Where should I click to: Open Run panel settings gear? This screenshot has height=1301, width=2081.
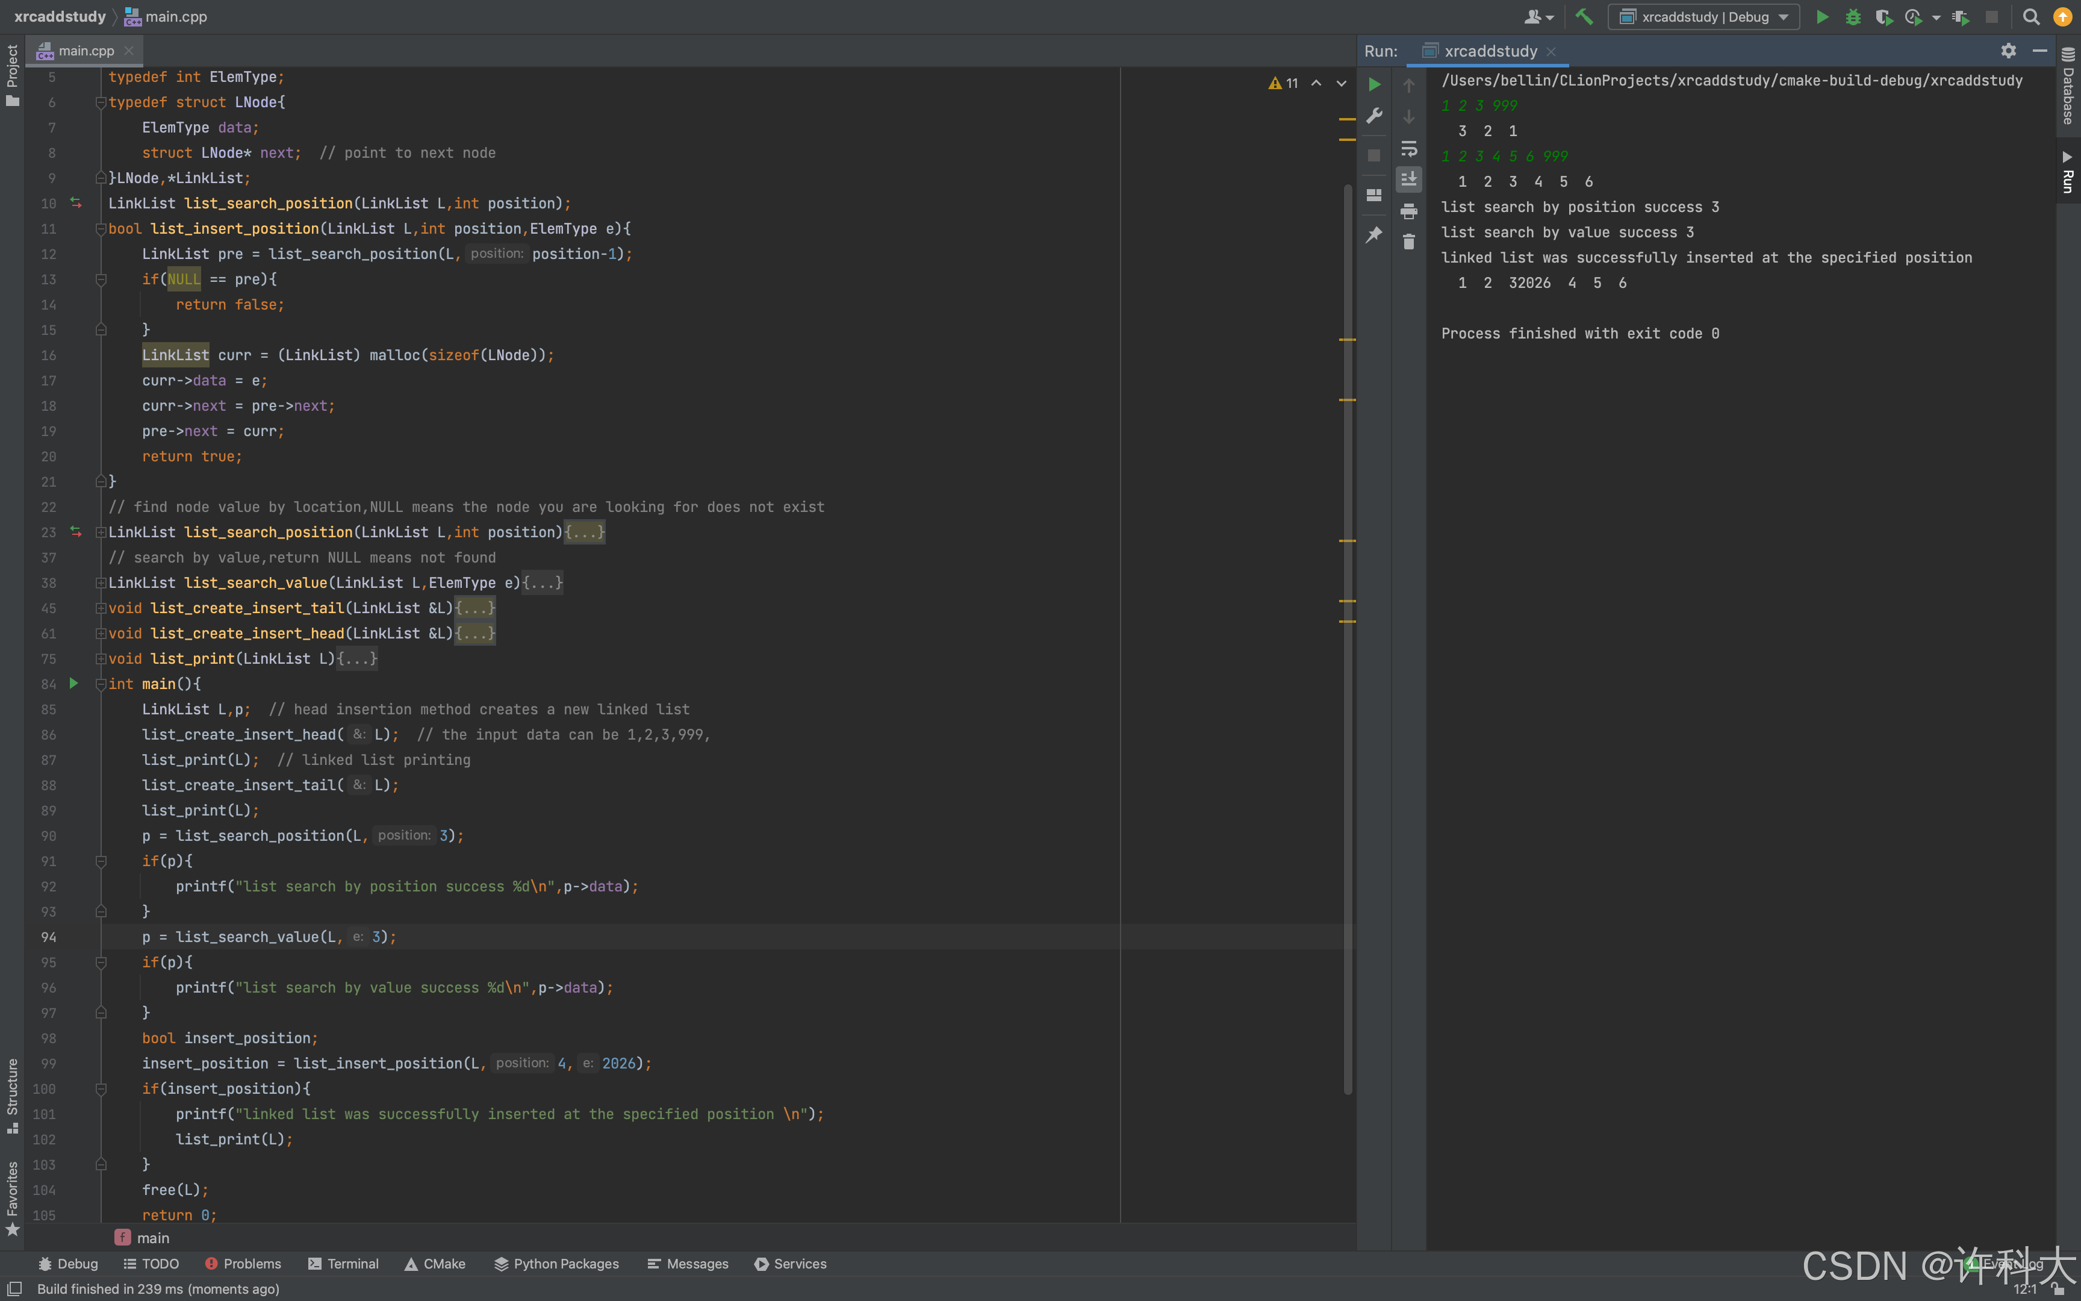coord(2008,51)
